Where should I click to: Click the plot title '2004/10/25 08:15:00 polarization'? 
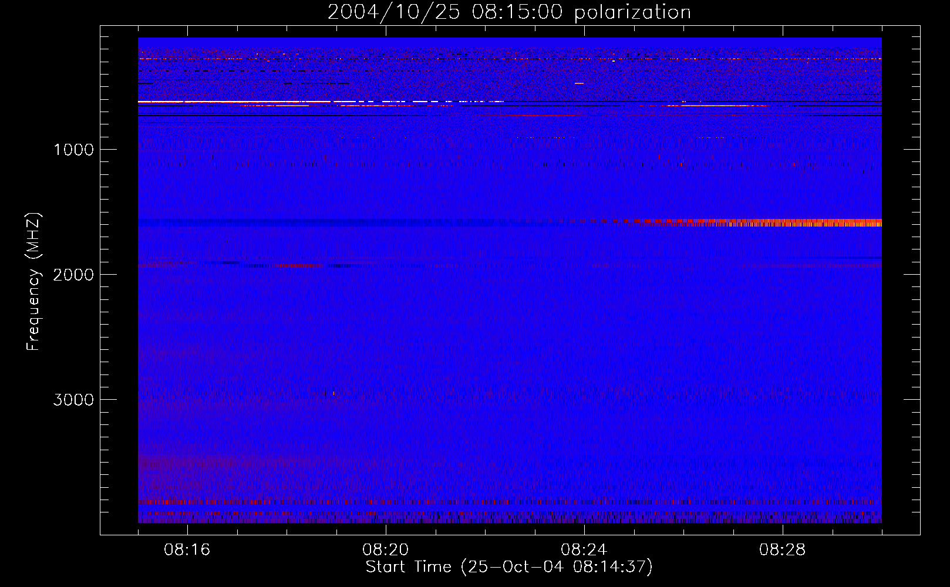(x=509, y=12)
